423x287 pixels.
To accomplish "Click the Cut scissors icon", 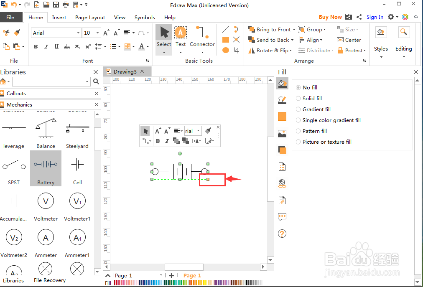I will pos(6,33).
